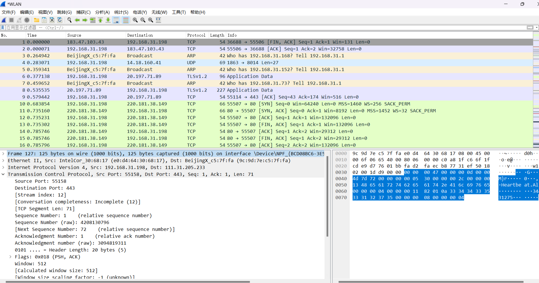Sort packets by Length column

(x=217, y=35)
